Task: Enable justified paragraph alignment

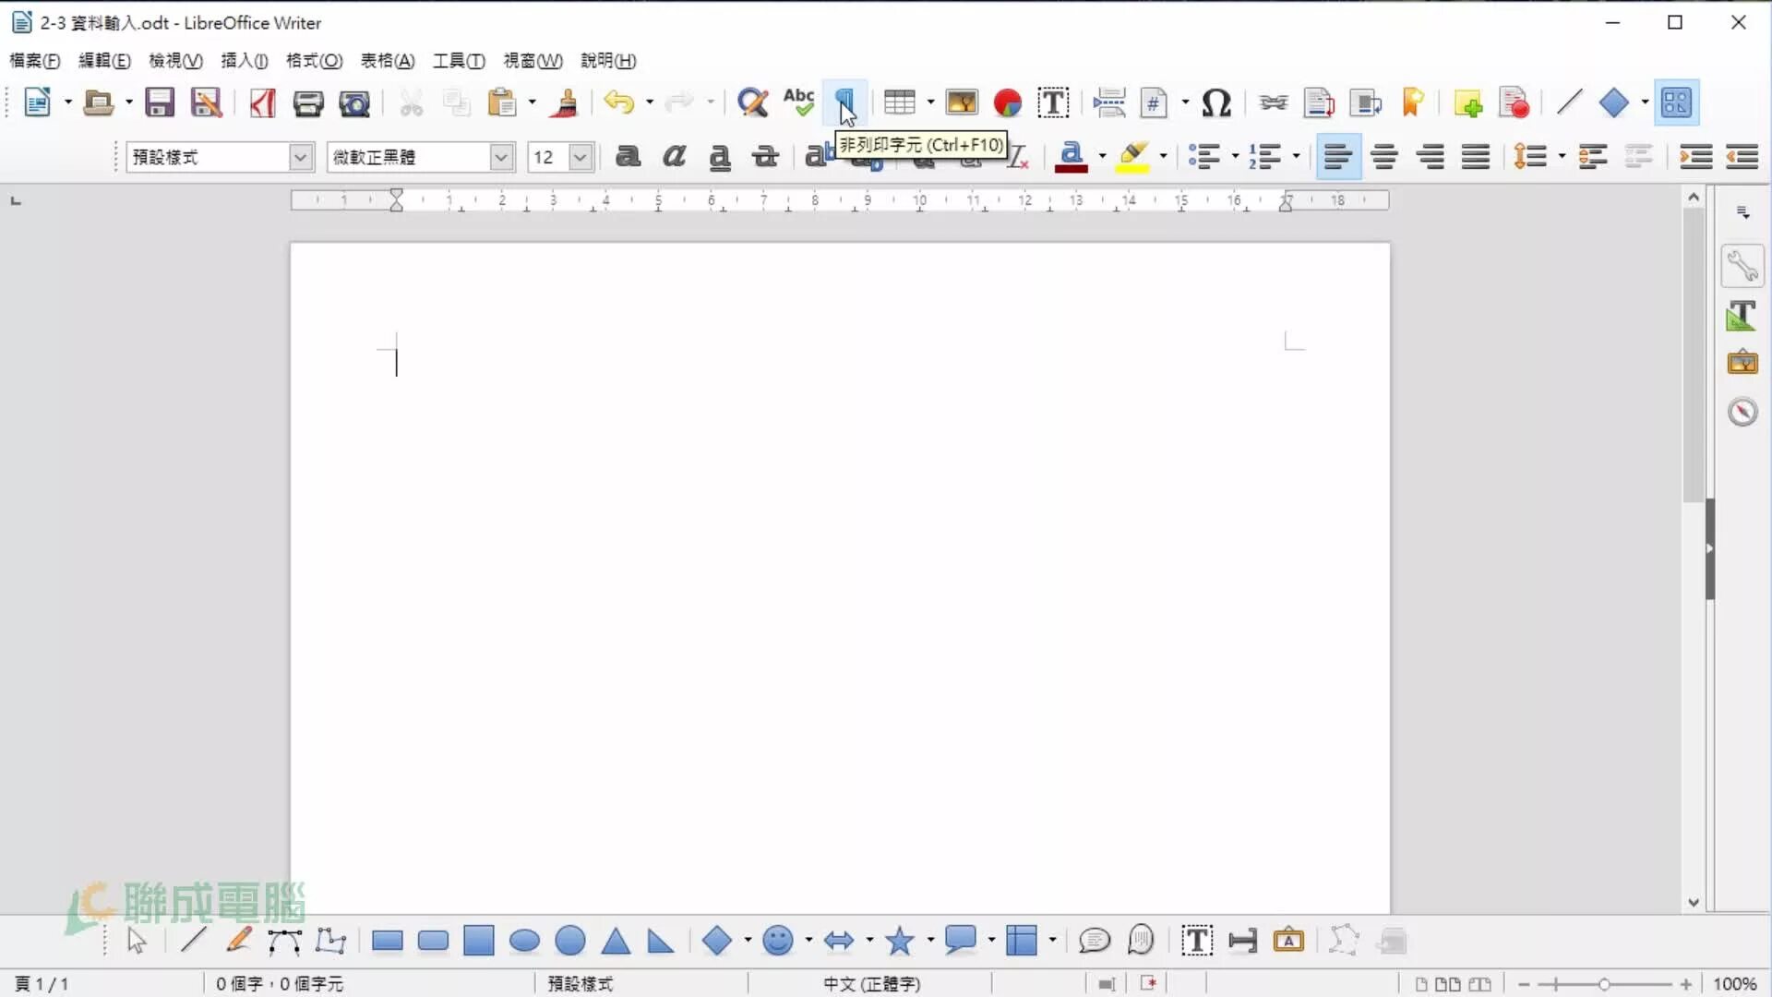Action: pyautogui.click(x=1476, y=157)
